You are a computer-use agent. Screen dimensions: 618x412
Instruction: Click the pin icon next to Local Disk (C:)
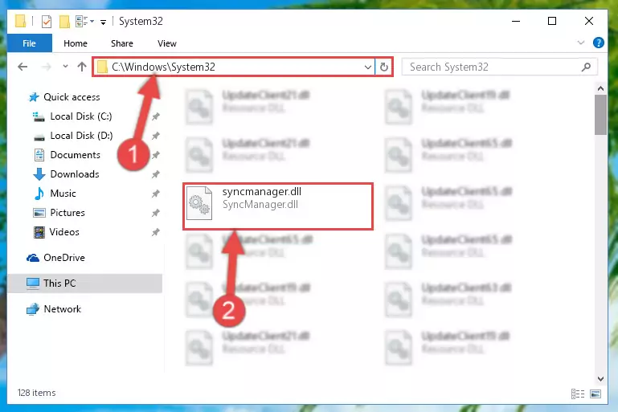156,116
